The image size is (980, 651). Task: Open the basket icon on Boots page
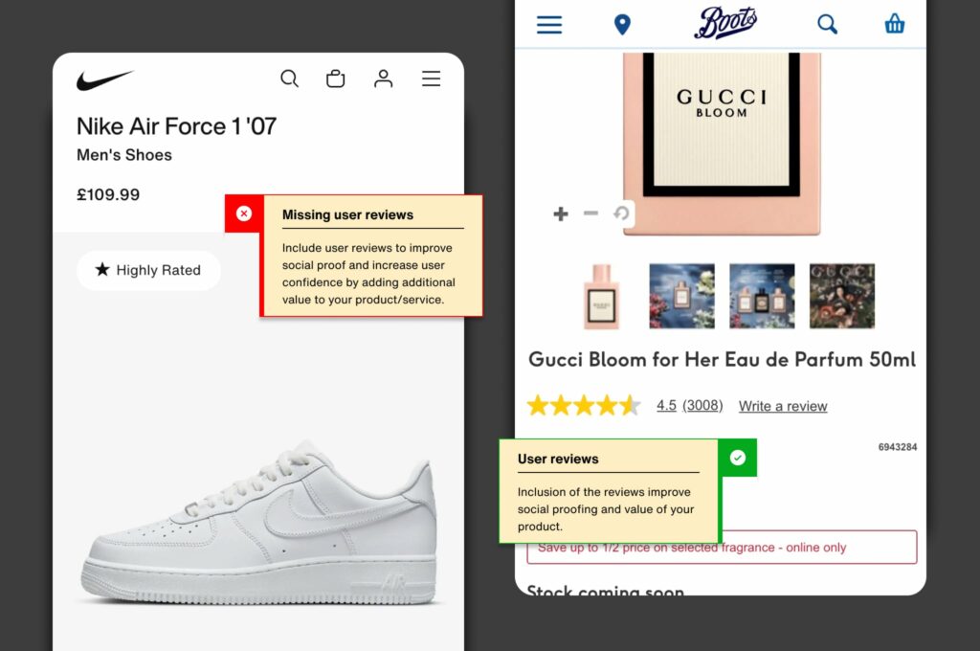(x=894, y=24)
